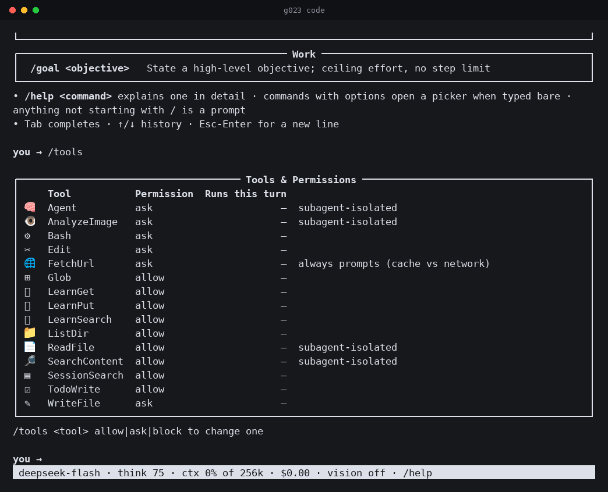608x492 pixels.
Task: Click the document icon beside ReadFile
Action: tap(30, 347)
